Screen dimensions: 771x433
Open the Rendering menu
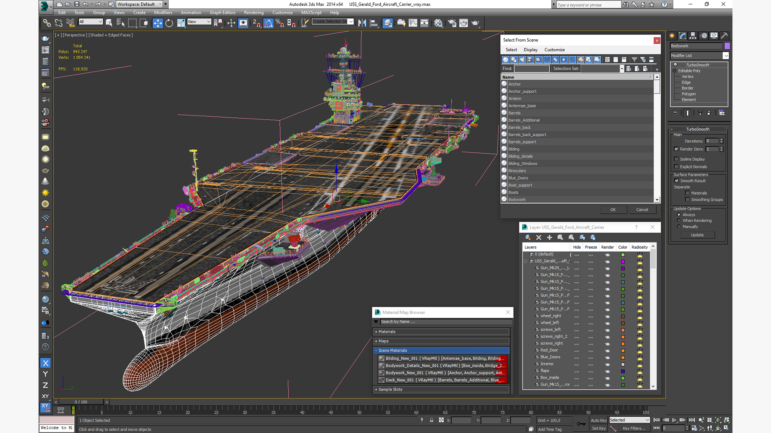(x=253, y=12)
